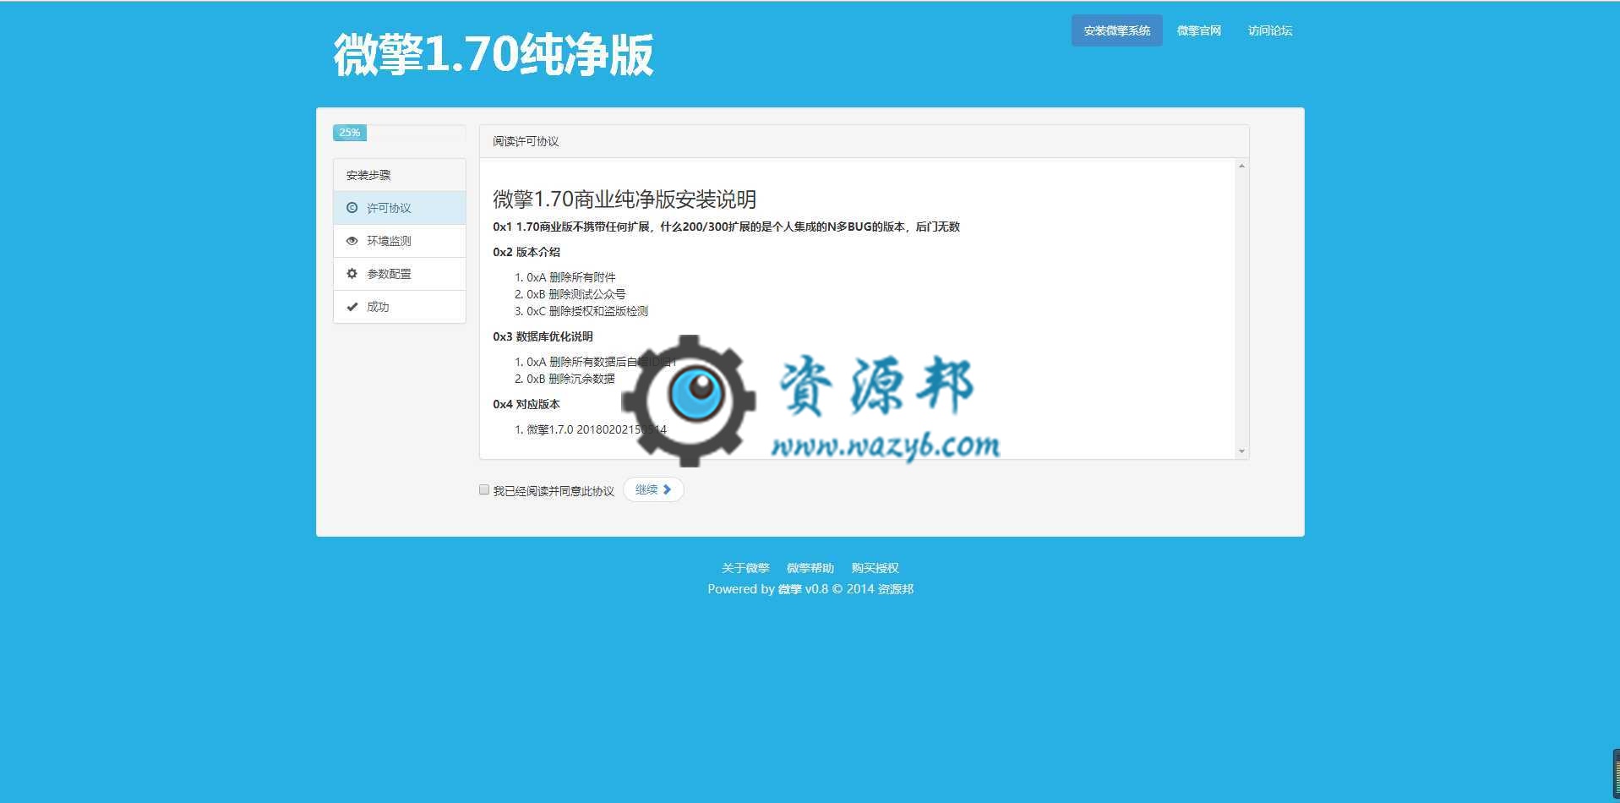Click the 0xB 删除测试公众号 list item
The image size is (1620, 803).
pos(576,294)
